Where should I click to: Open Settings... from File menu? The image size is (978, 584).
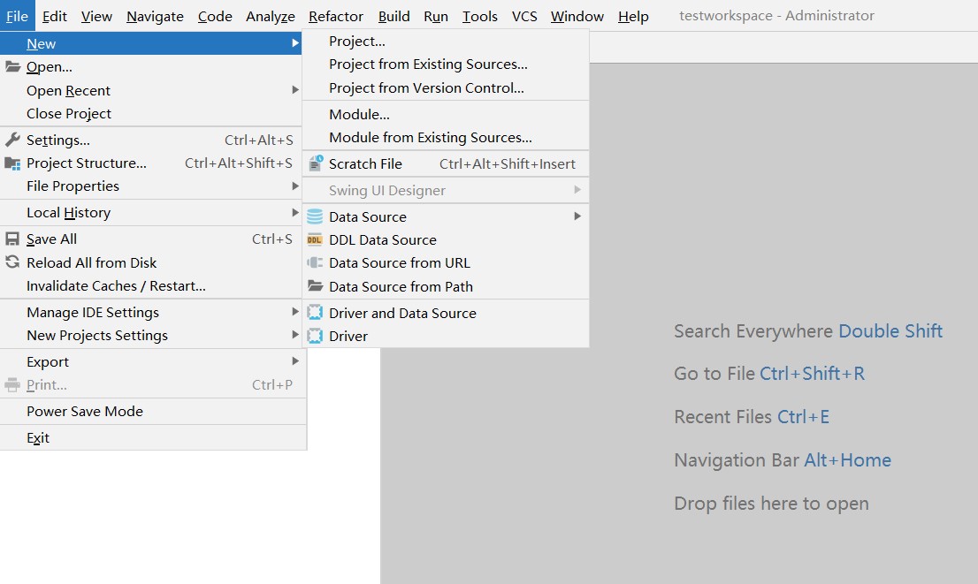(x=151, y=140)
